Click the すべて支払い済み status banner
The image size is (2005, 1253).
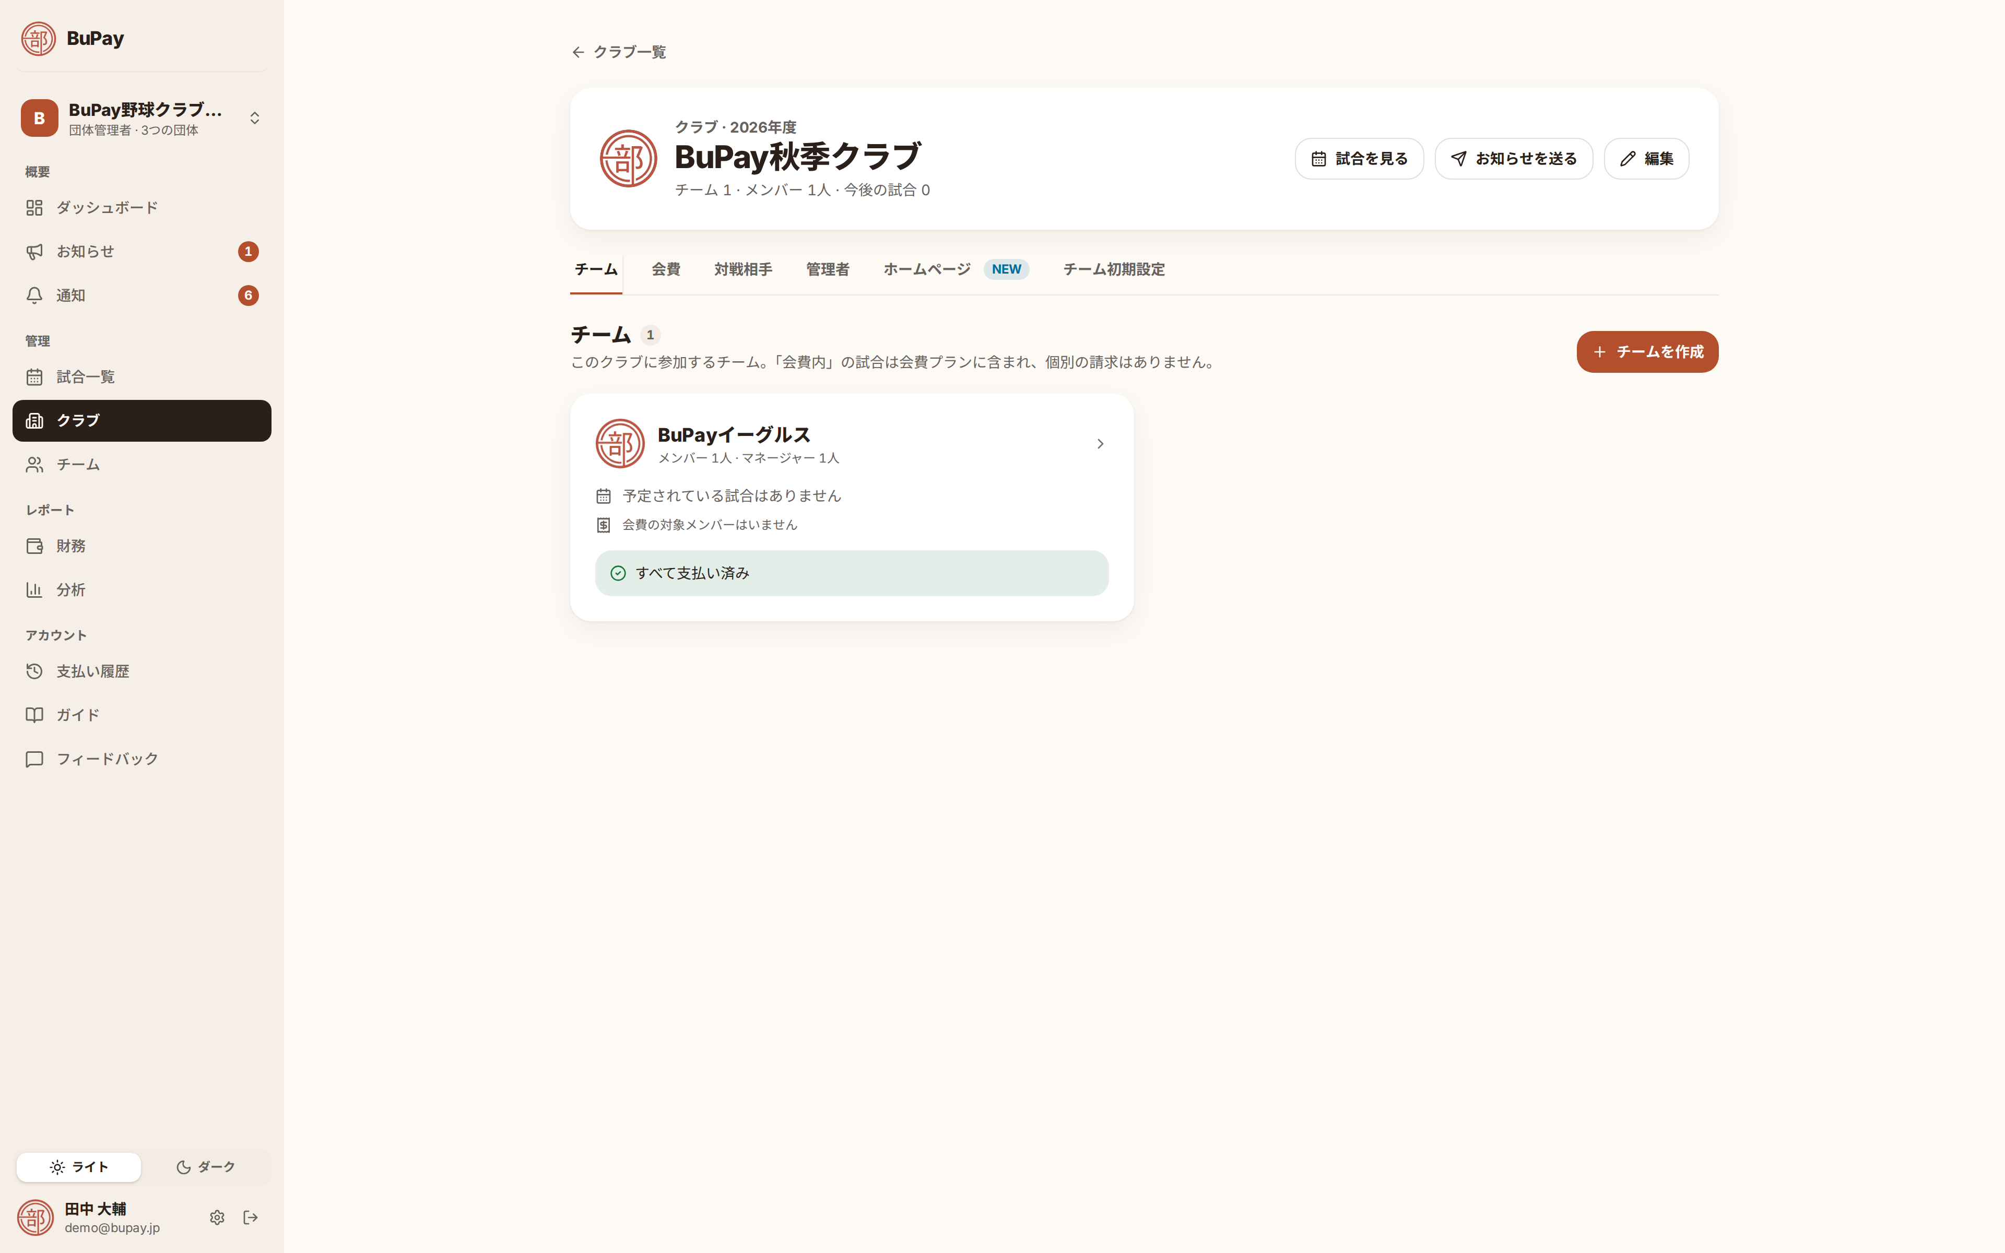point(852,573)
